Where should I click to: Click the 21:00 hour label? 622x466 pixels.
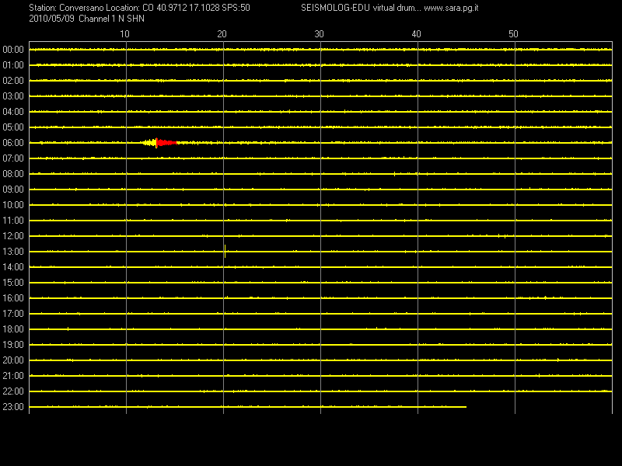13,376
